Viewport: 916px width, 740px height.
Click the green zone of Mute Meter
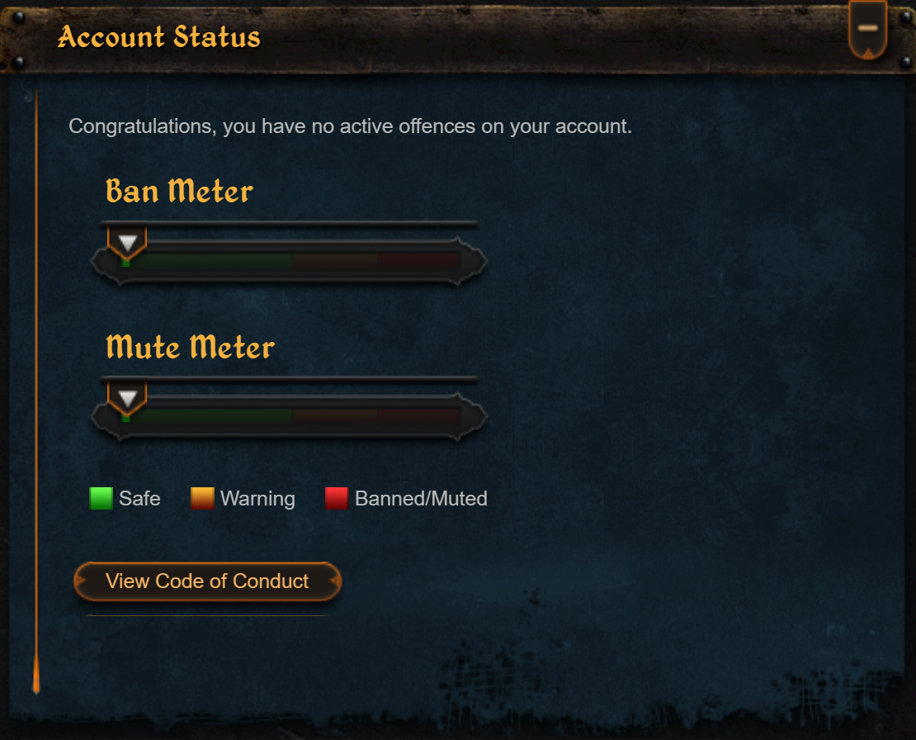point(207,416)
